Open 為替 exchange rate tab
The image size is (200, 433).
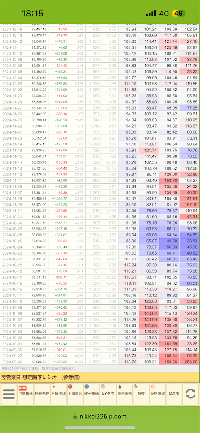(141, 394)
